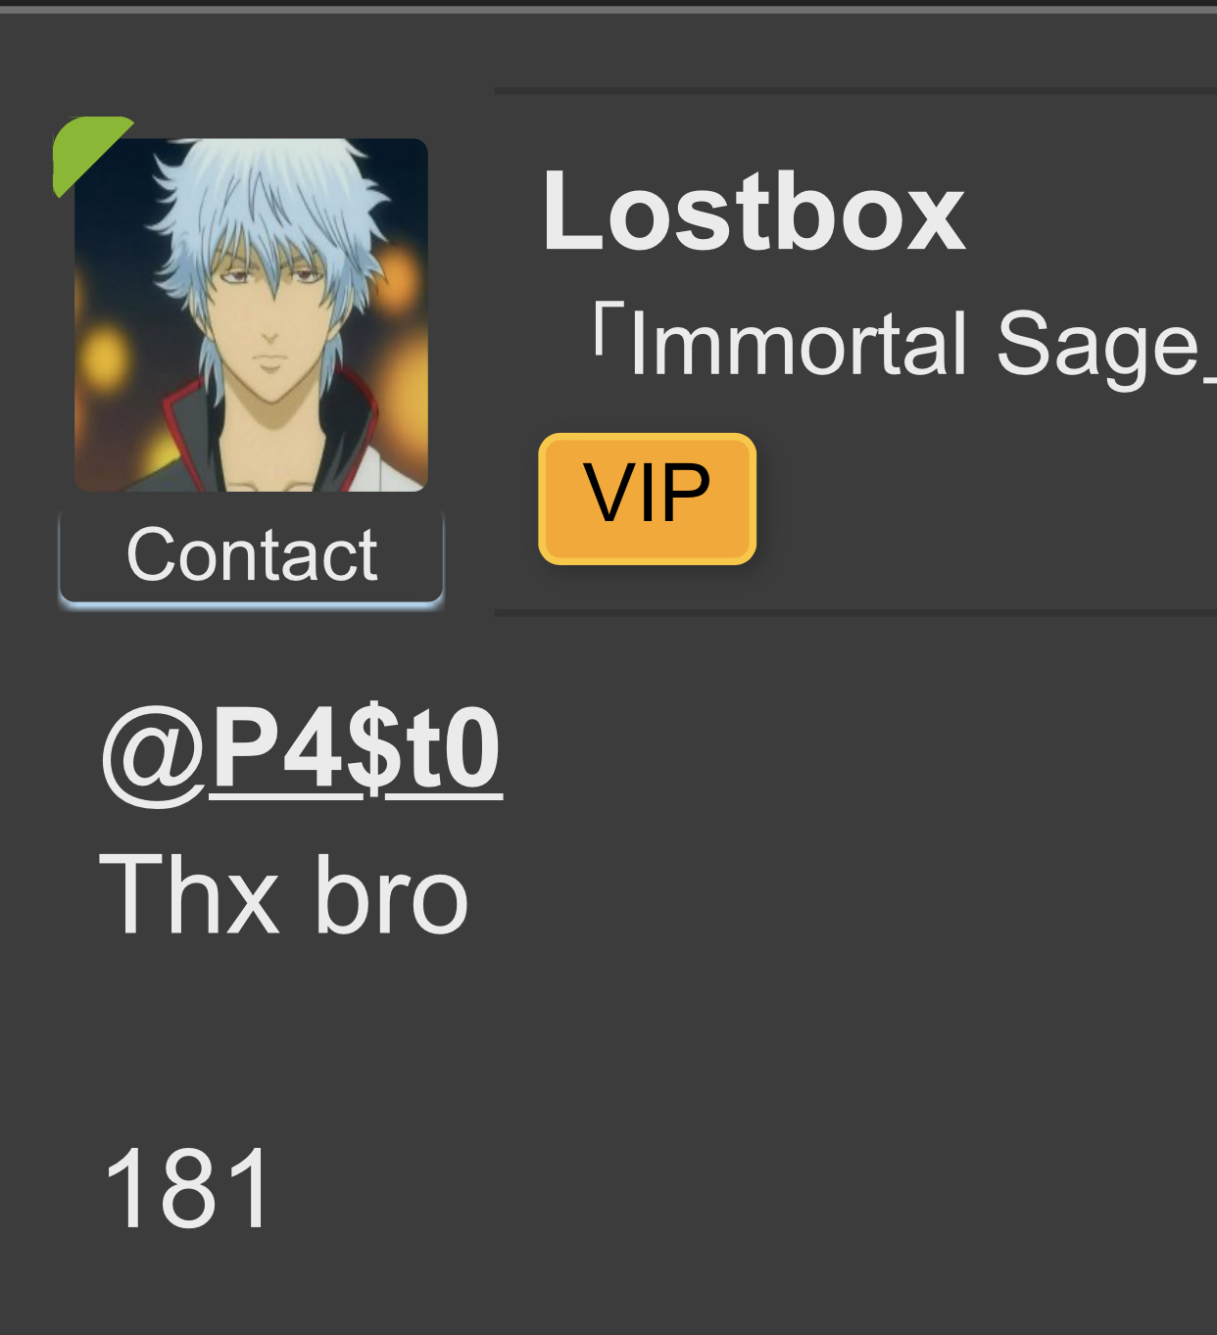1217x1335 pixels.
Task: Open the Lostbox username profile link
Action: 754,213
